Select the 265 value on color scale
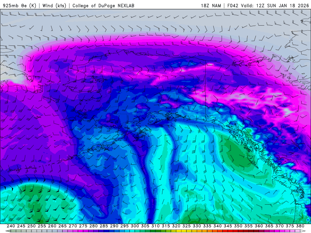The width and height of the screenshot is (311, 233). click(62, 226)
